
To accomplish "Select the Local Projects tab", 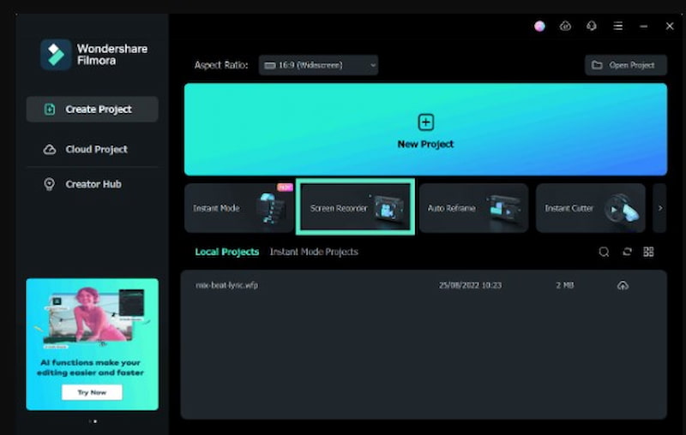I will pyautogui.click(x=226, y=252).
